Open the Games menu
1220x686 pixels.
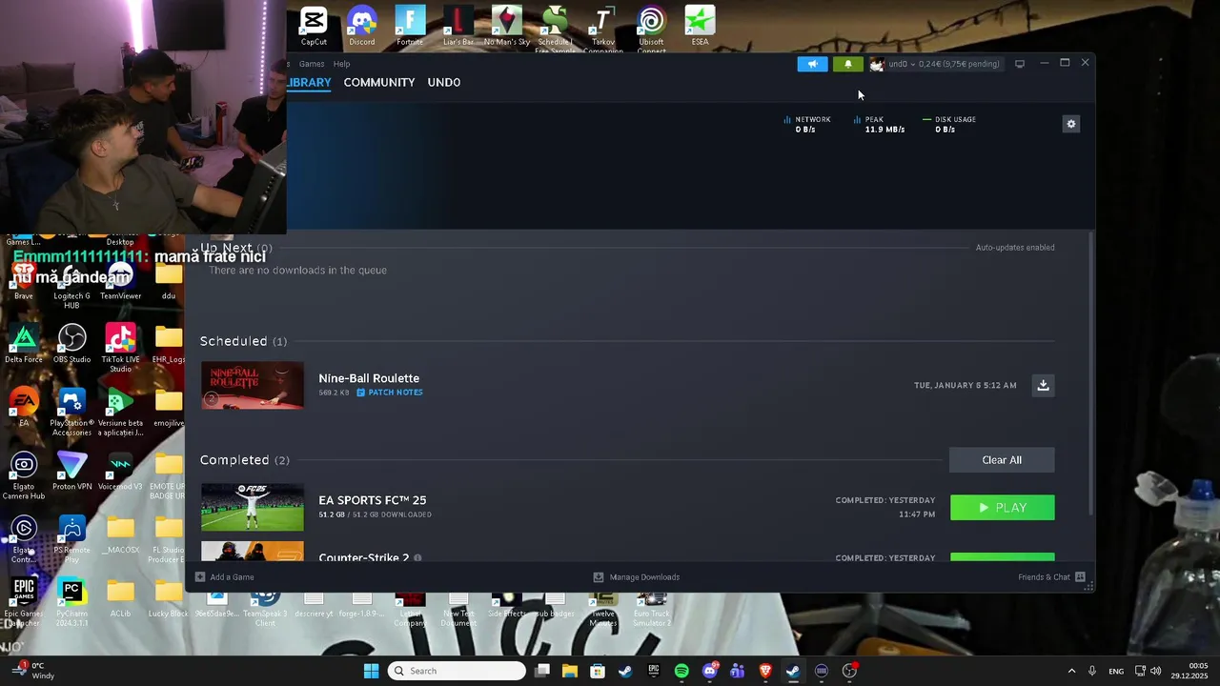pos(312,64)
